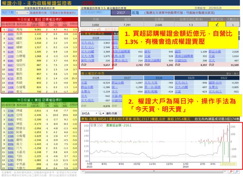Open stock code 4938 和碩 link

coord(11,83)
